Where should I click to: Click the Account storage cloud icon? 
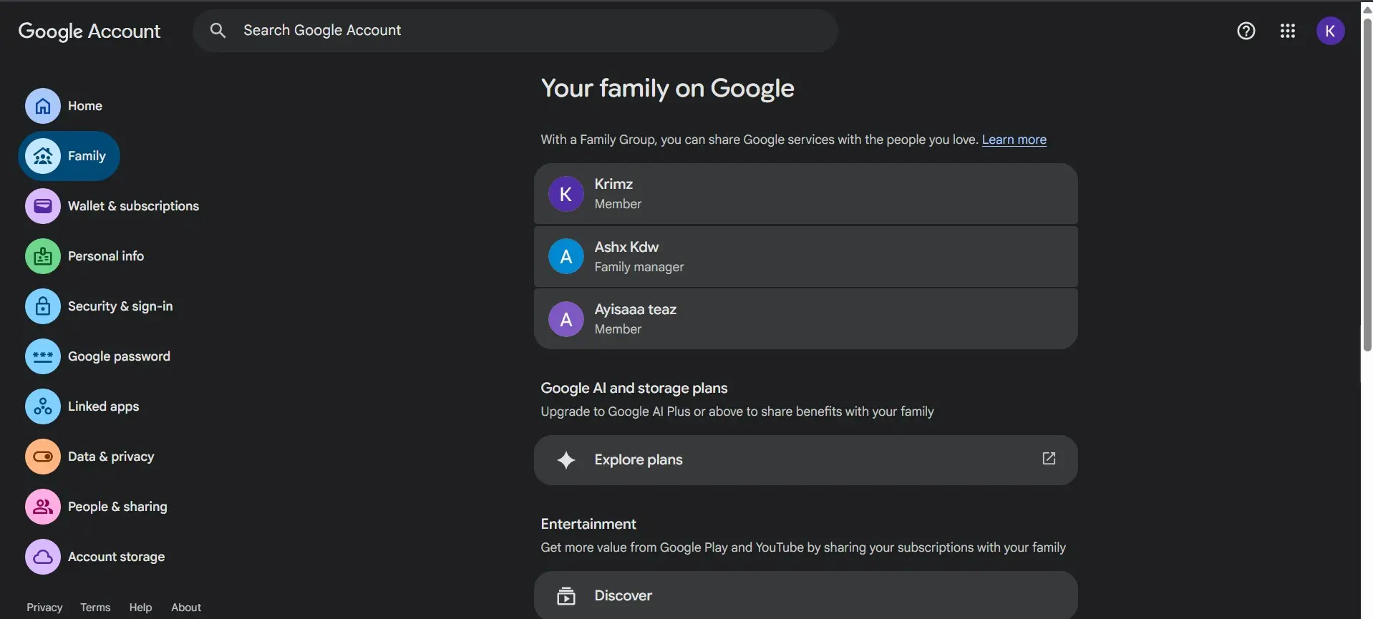(43, 557)
